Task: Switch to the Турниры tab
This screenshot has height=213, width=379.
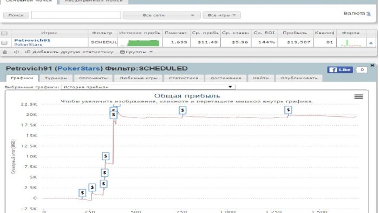Action: tap(56, 78)
